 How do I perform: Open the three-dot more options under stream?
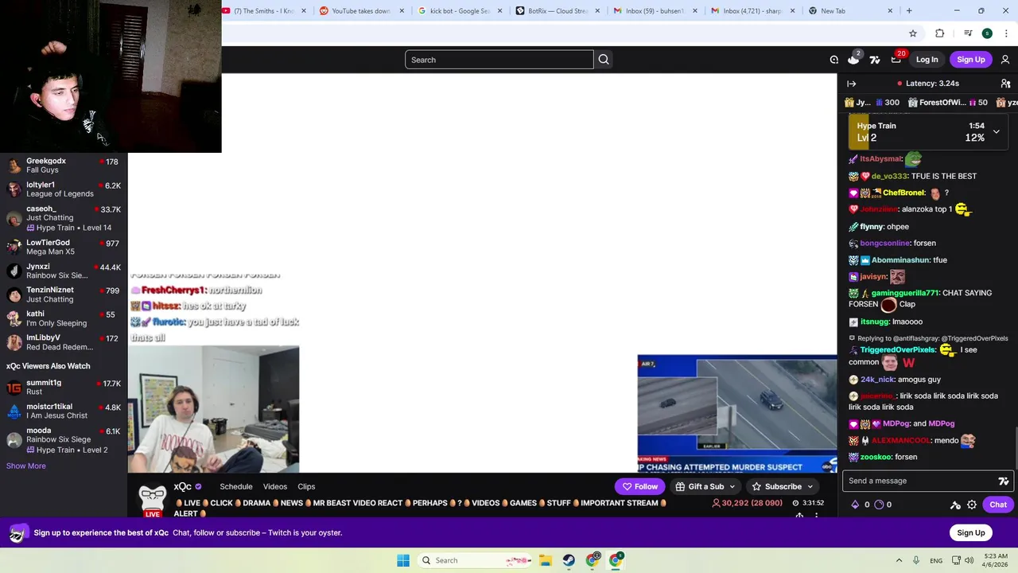[816, 516]
